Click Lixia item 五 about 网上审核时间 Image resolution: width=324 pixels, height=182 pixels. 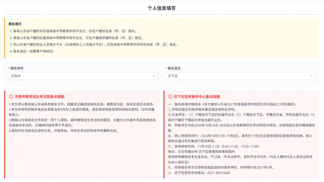click(x=240, y=138)
